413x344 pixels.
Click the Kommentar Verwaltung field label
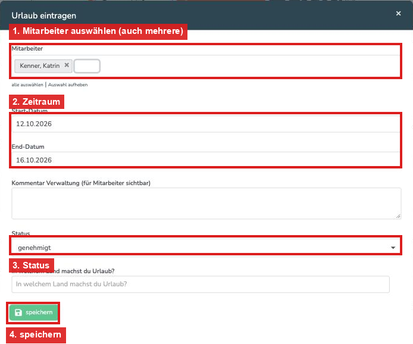(81, 183)
